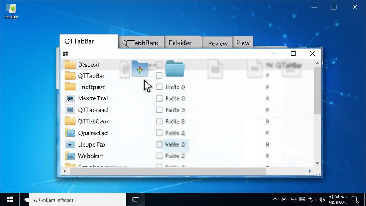Click the Waboført folder icon

click(x=70, y=156)
